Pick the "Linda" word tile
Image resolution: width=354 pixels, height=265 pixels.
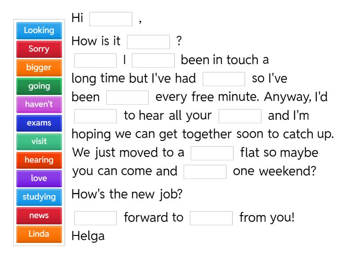38,234
